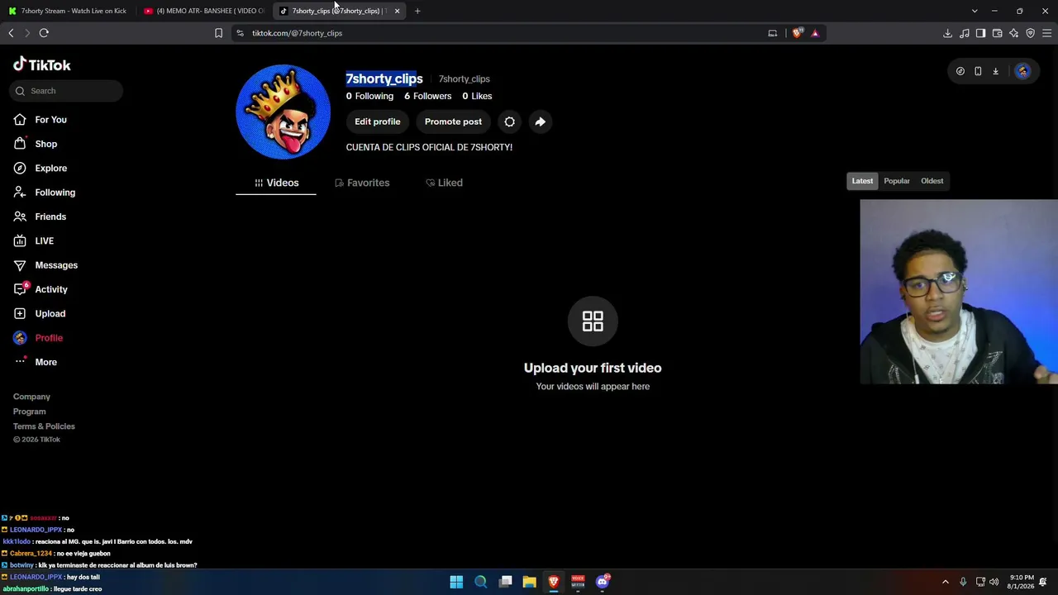Open site information icon in address bar

[240, 33]
